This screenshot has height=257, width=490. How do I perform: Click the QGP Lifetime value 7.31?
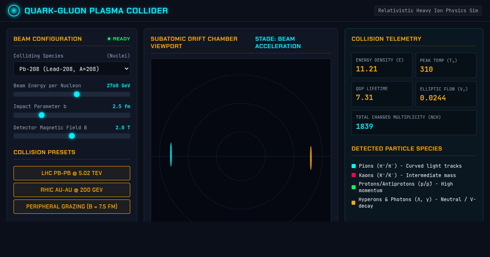click(364, 97)
